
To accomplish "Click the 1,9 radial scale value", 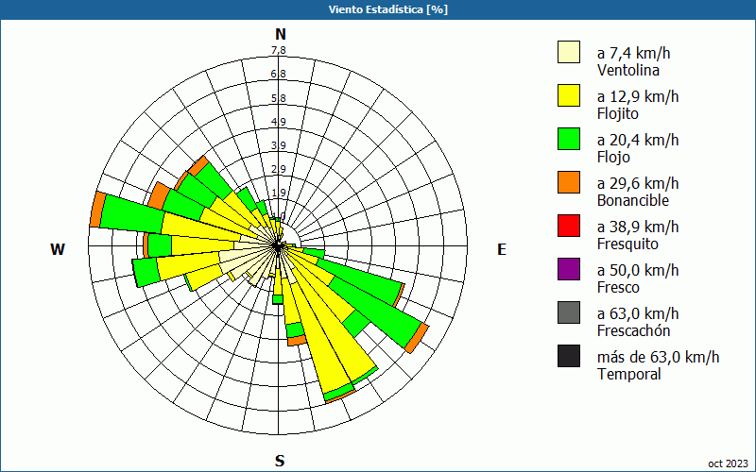I will 278,193.
